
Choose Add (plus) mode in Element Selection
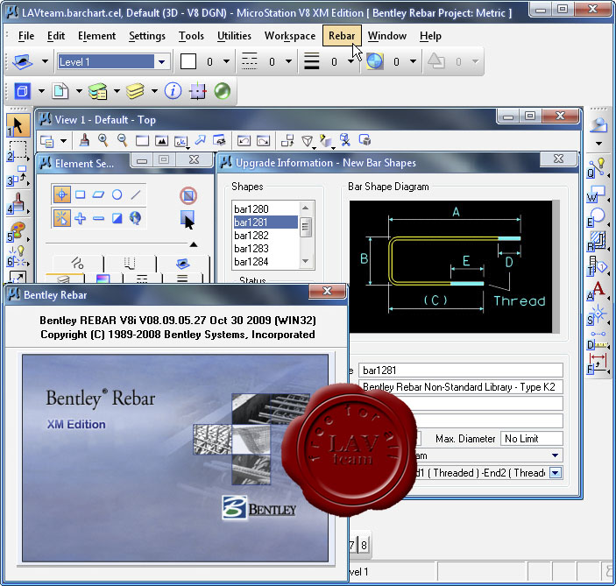click(x=80, y=218)
